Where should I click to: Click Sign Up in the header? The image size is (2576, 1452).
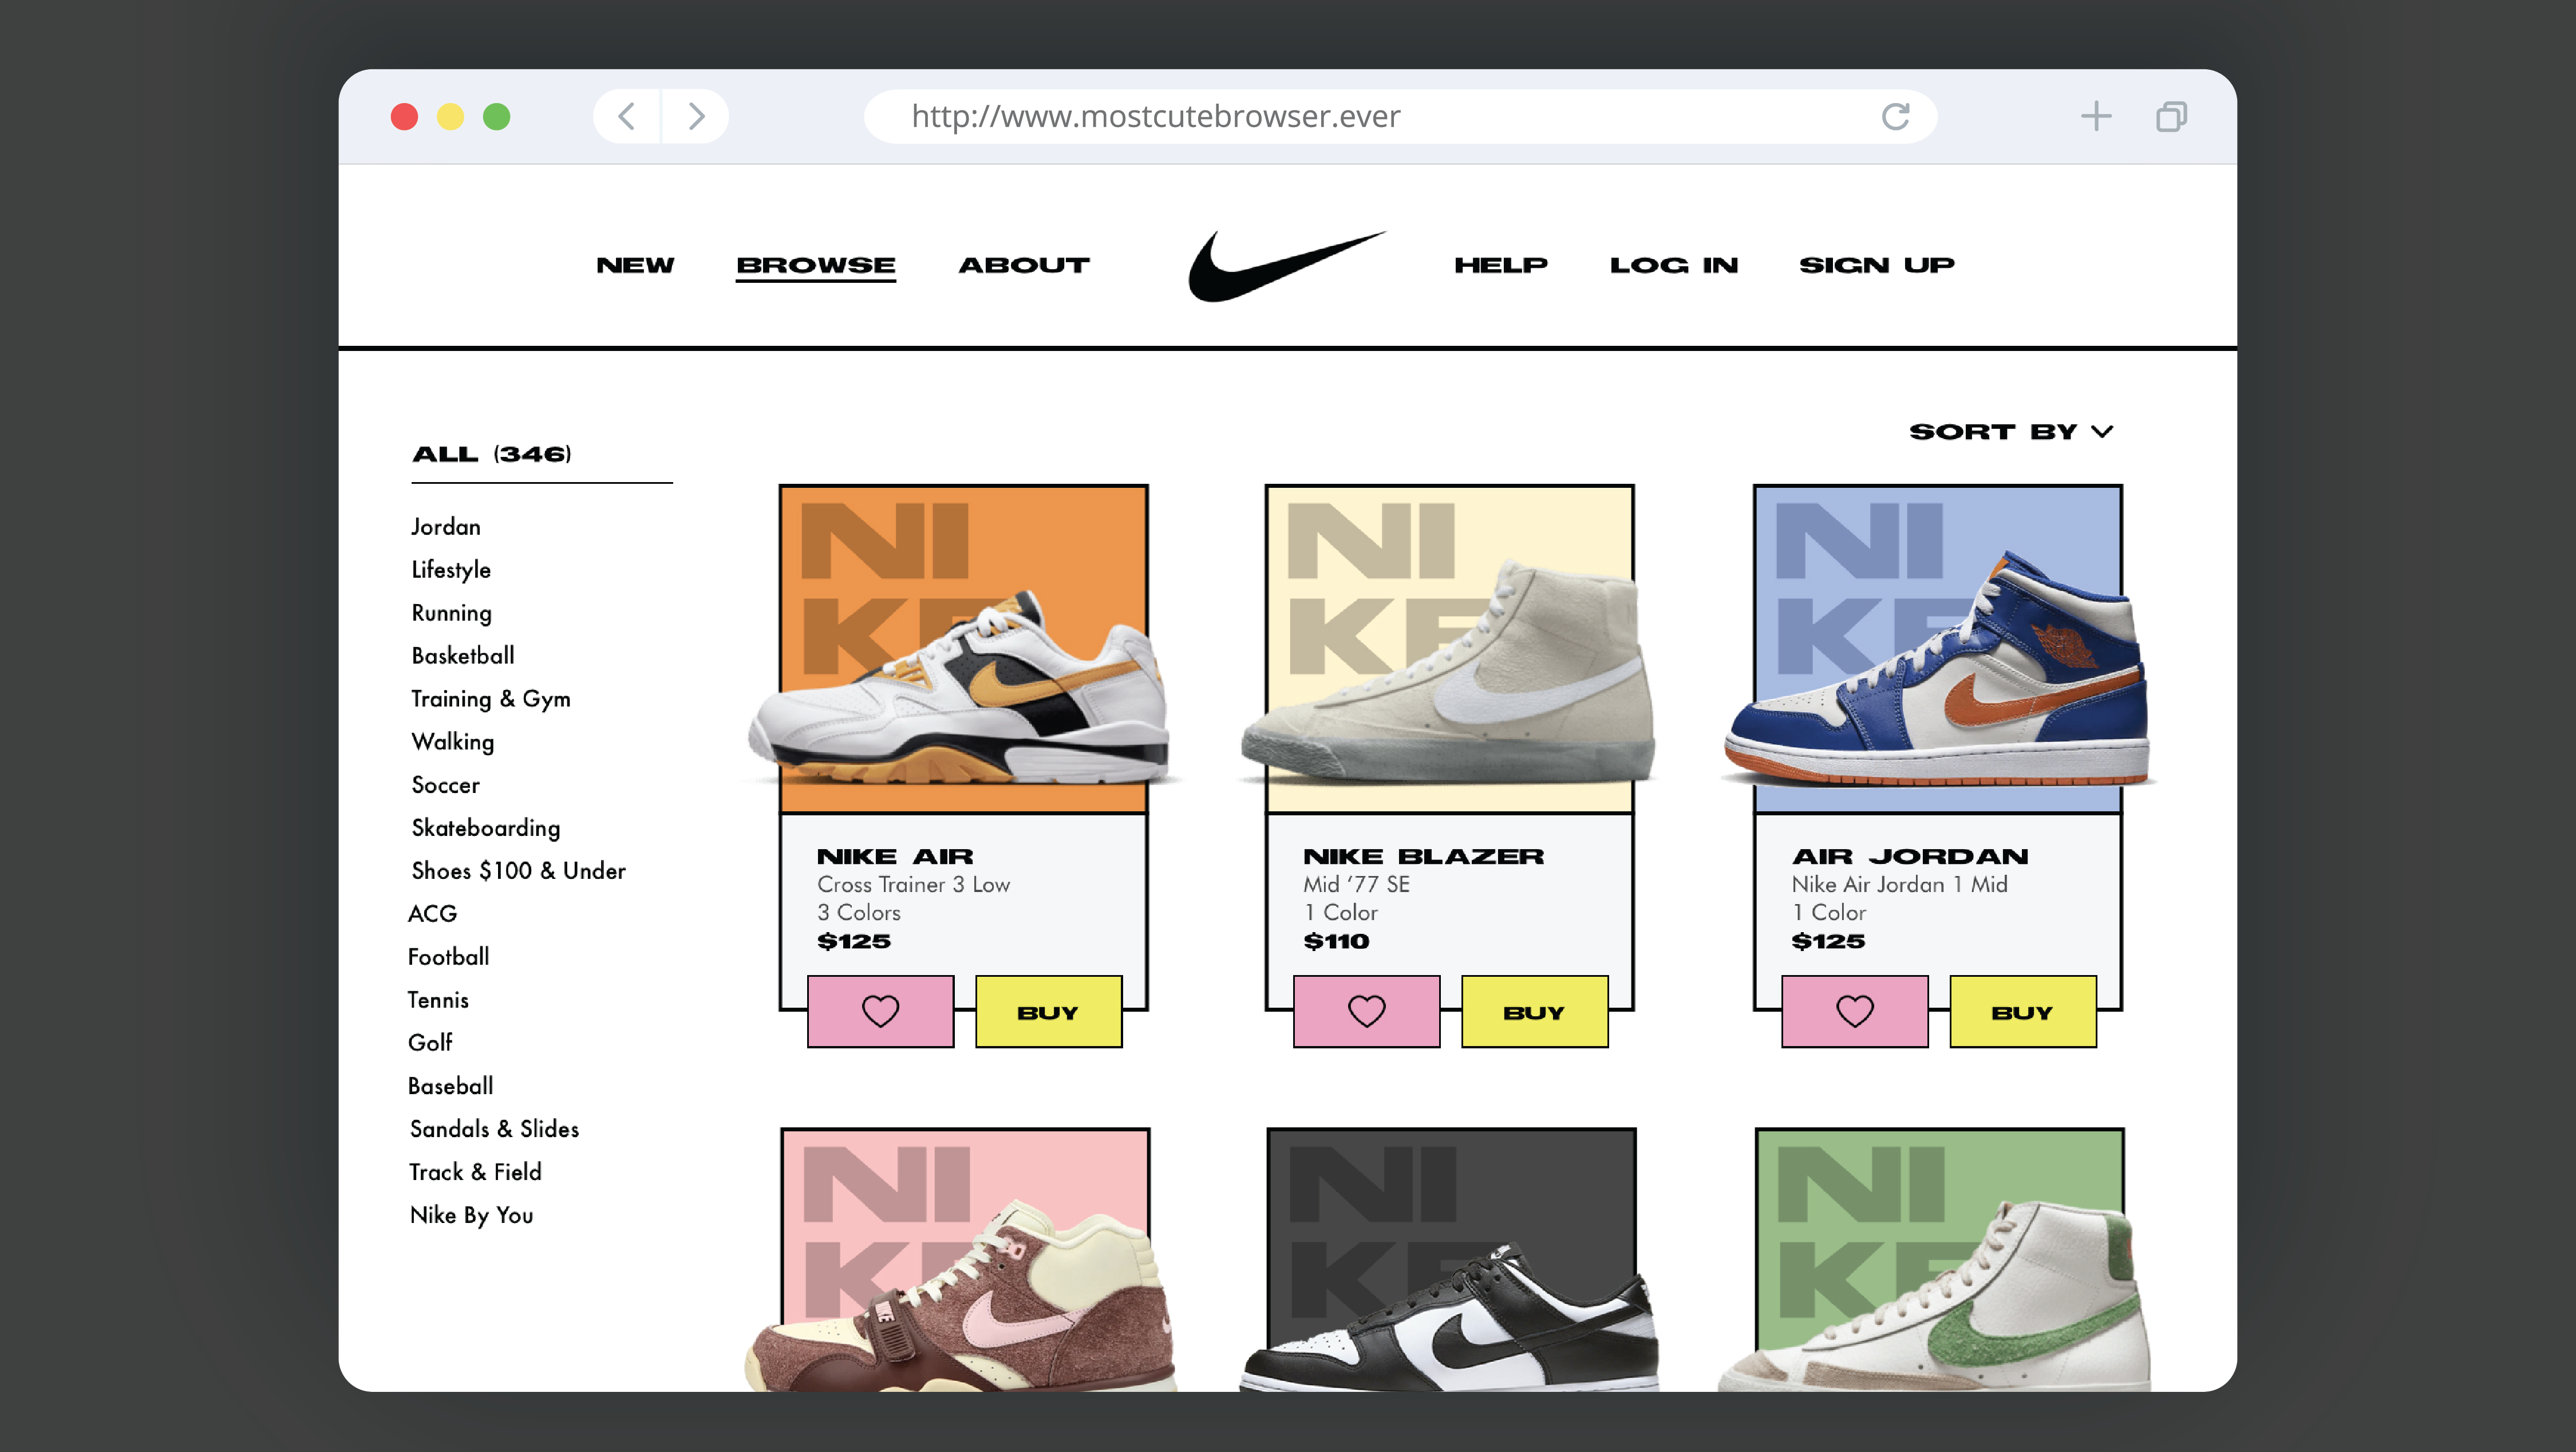point(1876,265)
